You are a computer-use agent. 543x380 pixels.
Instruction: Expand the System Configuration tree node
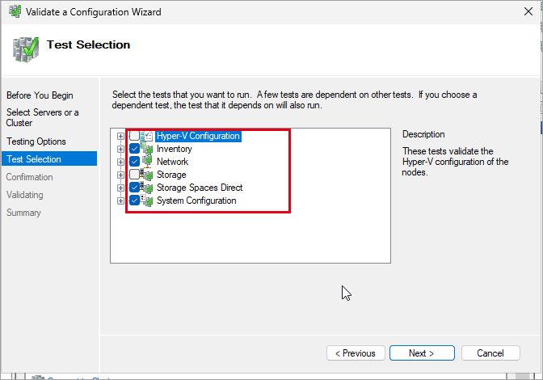pyautogui.click(x=120, y=201)
